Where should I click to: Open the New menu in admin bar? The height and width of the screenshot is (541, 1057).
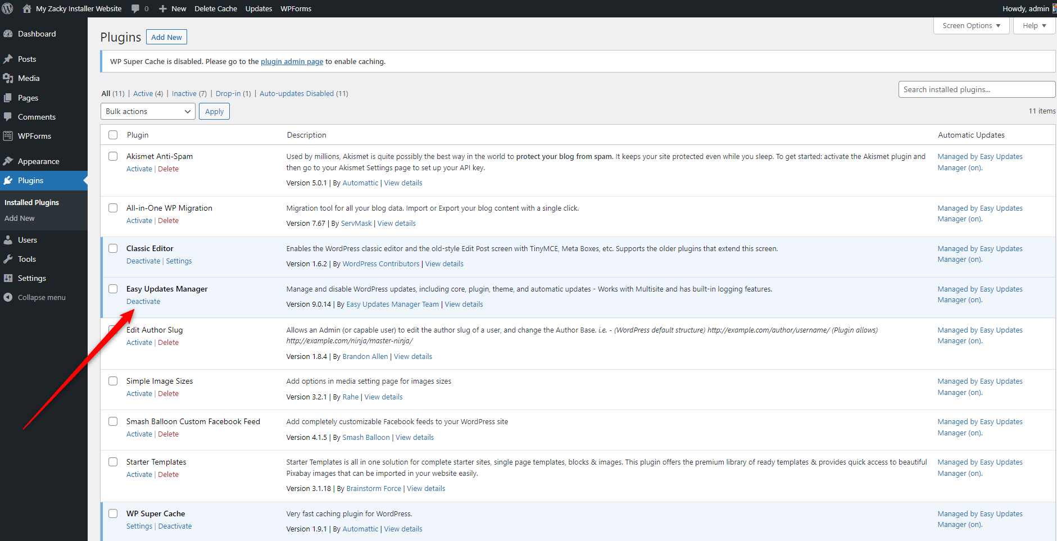coord(172,8)
